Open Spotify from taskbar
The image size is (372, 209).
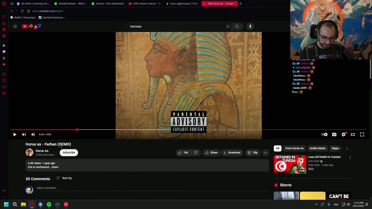(49, 204)
